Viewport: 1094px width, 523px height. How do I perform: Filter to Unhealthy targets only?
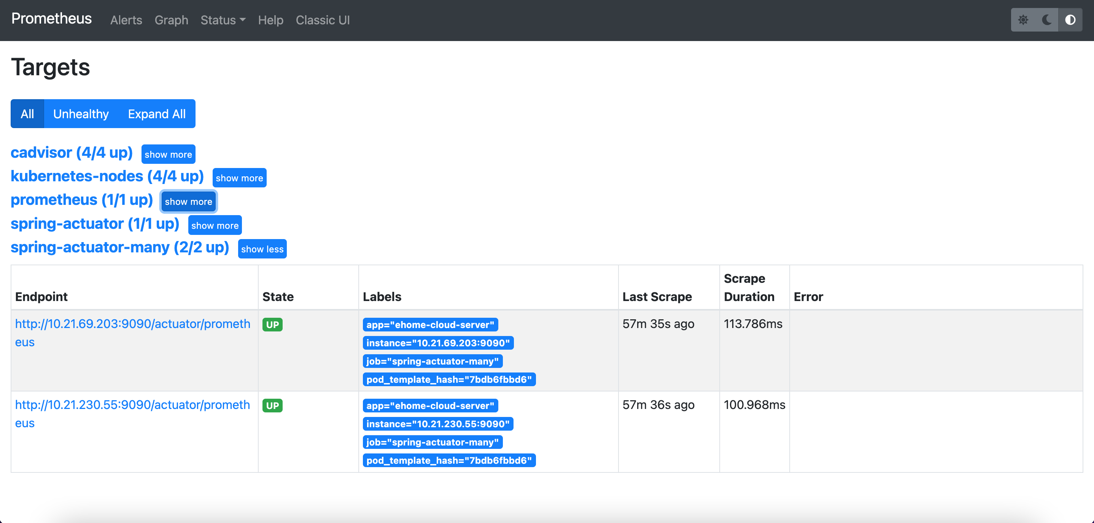[81, 114]
